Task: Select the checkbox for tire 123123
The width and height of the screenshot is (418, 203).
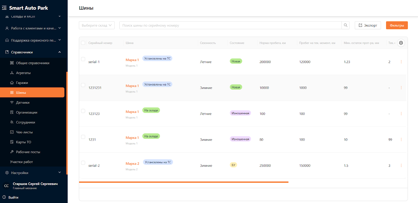Action: [x=83, y=111]
